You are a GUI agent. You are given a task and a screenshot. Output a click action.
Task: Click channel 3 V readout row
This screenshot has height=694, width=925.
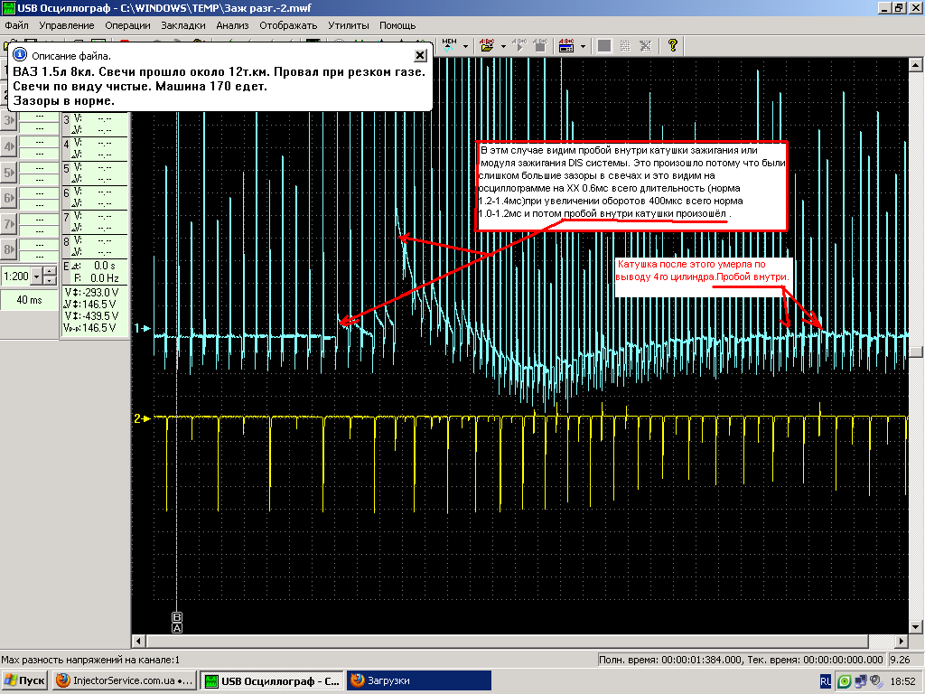[x=94, y=118]
